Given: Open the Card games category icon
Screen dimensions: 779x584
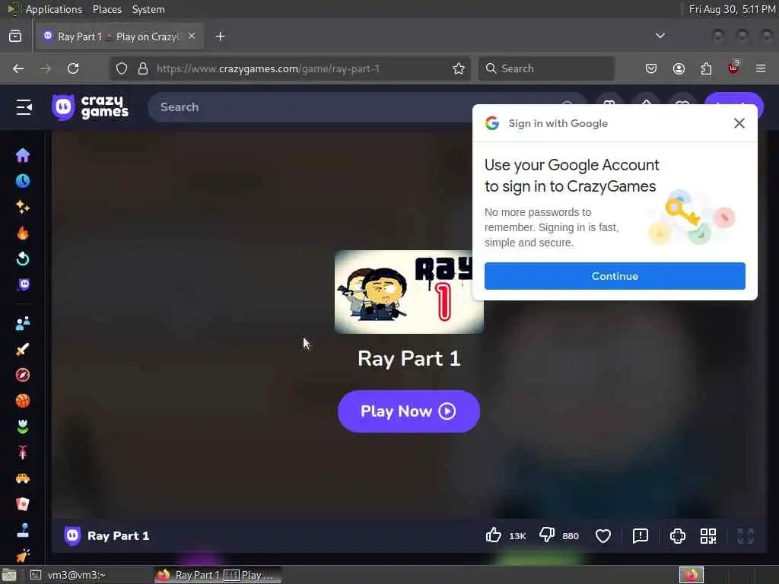Looking at the screenshot, I should (23, 504).
